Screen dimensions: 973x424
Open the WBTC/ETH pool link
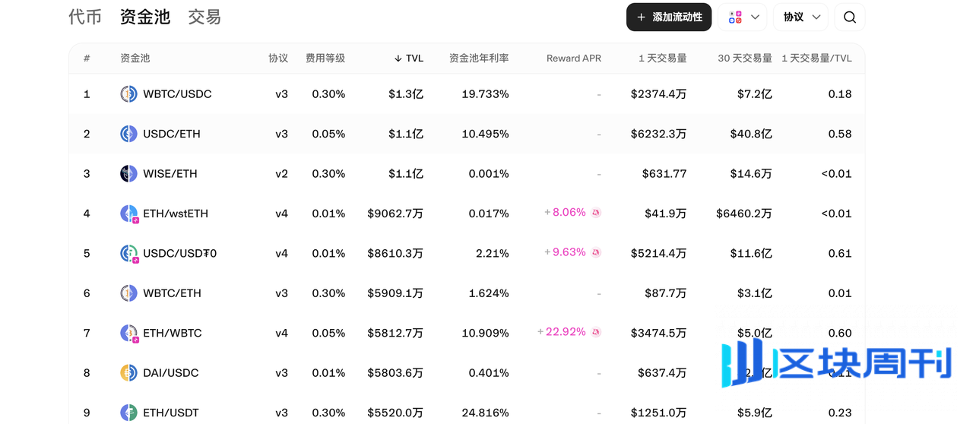[172, 293]
